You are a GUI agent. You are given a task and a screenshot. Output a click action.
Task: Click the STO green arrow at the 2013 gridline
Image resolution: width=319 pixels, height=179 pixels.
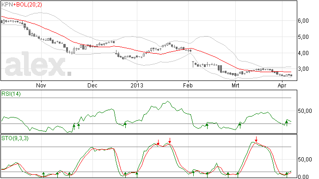137,175
